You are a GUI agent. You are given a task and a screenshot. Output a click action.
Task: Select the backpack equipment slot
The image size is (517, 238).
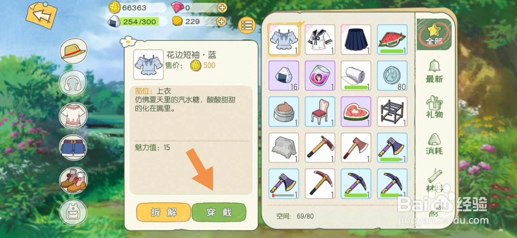(x=73, y=212)
